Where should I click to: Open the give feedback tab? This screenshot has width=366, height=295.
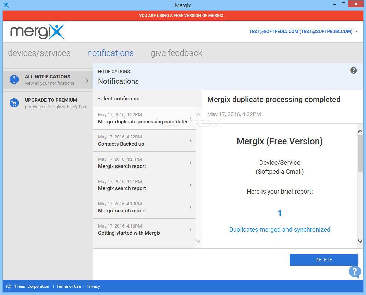coord(176,53)
